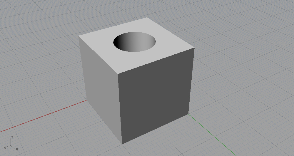Screen dimensions: 294x156
Task: Click the green Y-axis line on the grid
Action: tap(212, 135)
